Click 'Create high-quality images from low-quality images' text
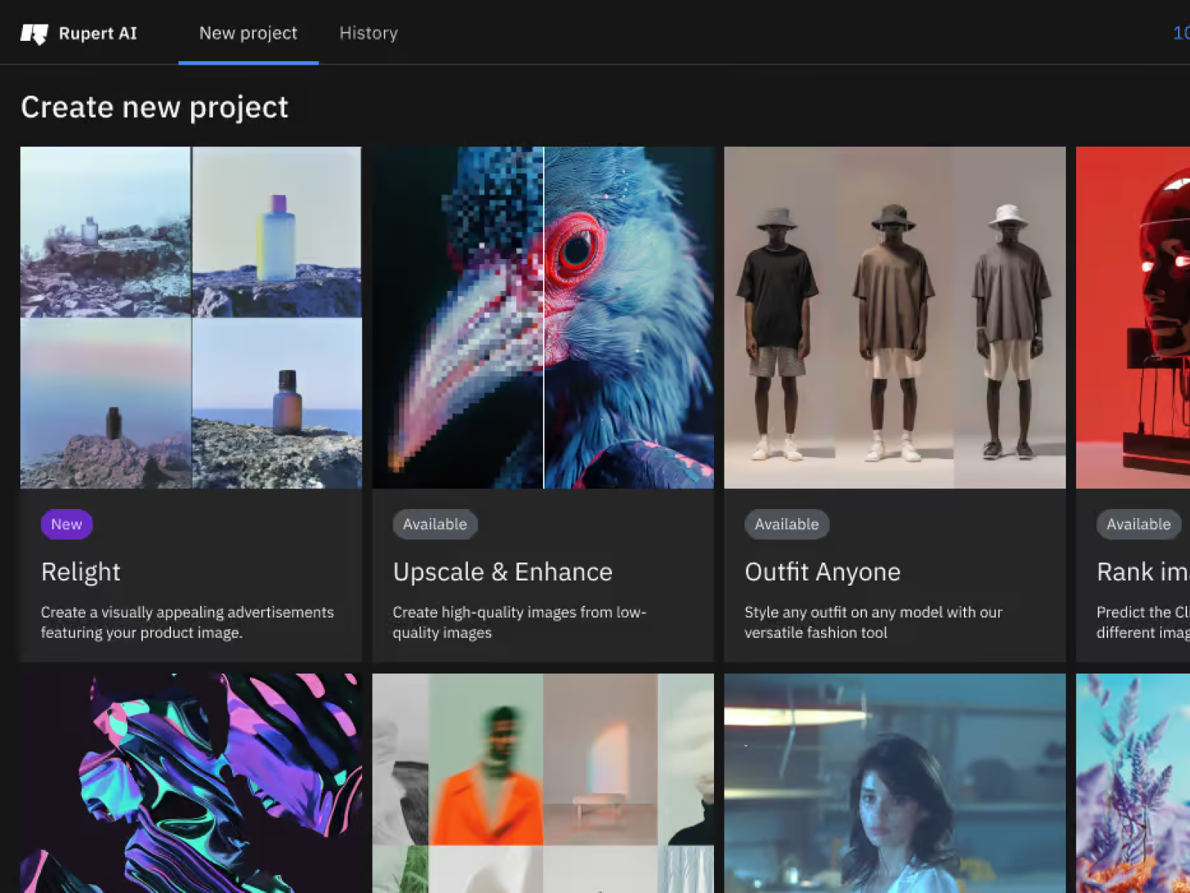Image resolution: width=1190 pixels, height=893 pixels. (x=519, y=622)
